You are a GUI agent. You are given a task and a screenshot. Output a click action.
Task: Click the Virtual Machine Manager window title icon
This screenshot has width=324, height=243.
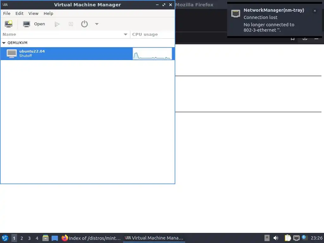coord(5,5)
